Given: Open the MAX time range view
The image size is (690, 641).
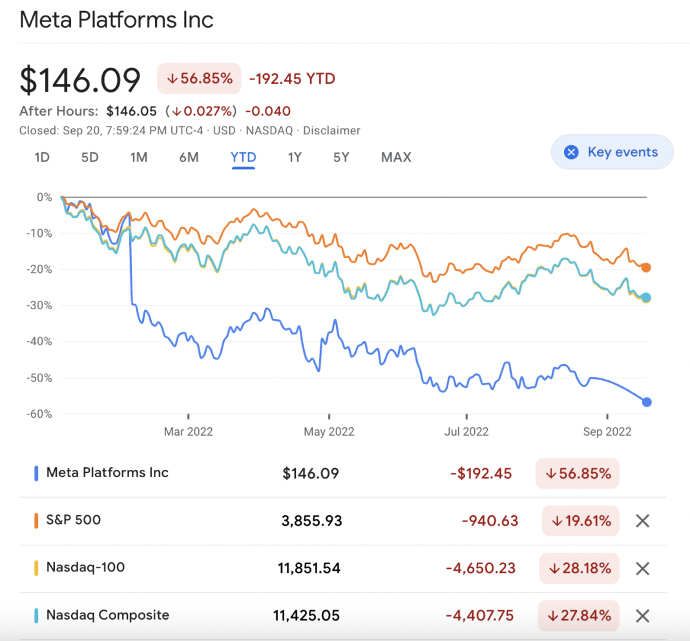Looking at the screenshot, I should point(396,158).
